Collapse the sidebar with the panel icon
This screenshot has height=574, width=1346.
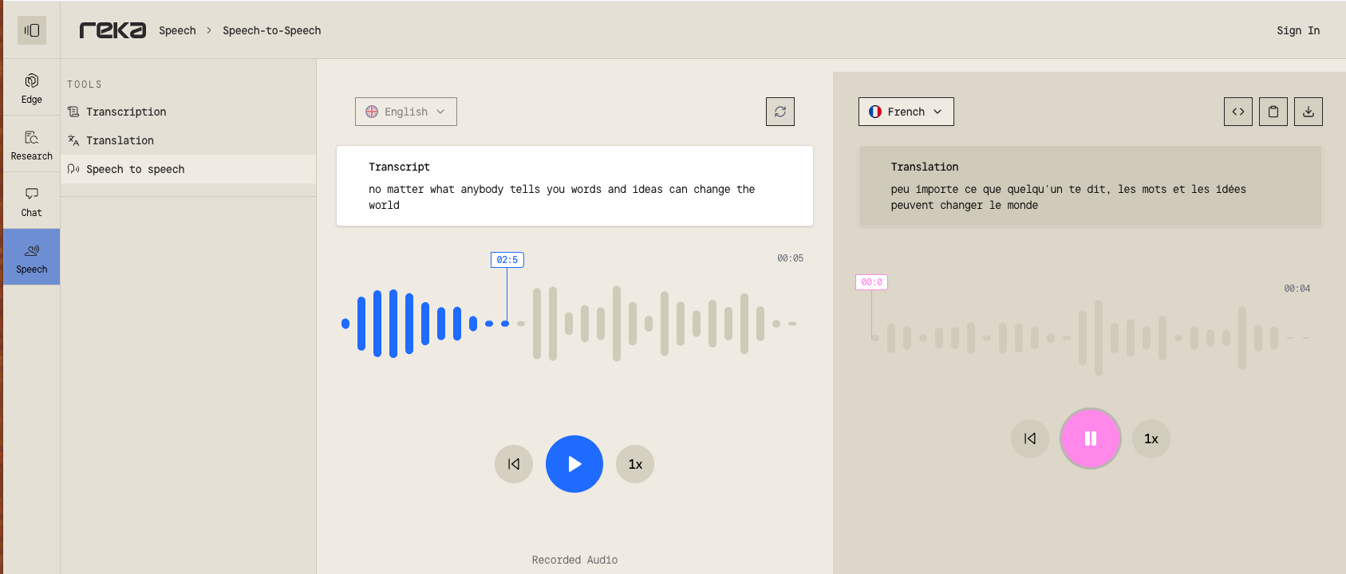click(32, 30)
